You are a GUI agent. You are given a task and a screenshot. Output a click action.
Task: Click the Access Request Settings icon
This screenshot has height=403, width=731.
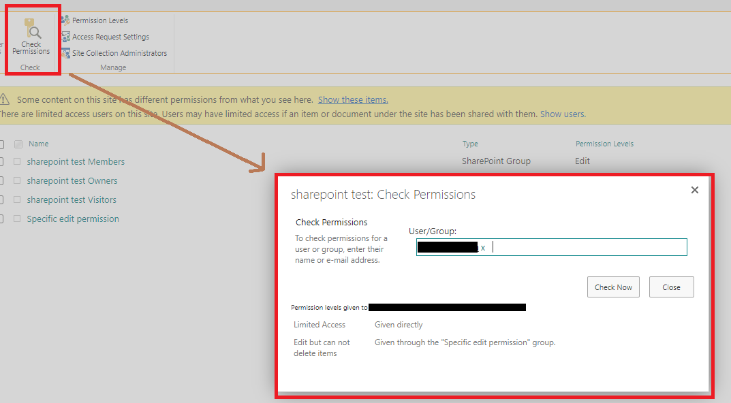pos(65,37)
